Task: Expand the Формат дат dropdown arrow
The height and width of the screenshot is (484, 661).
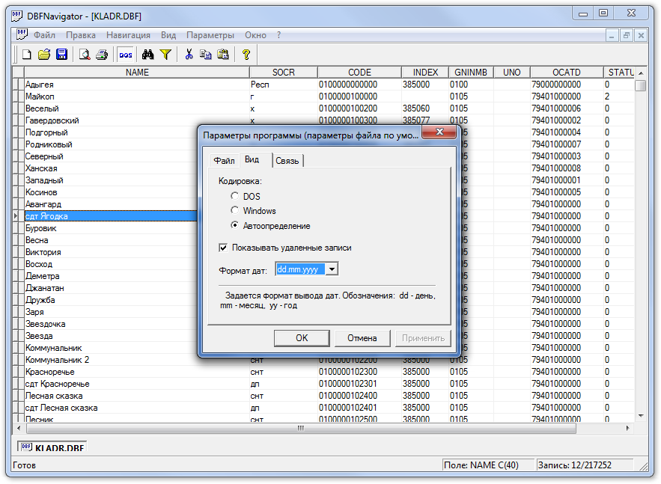Action: coord(332,269)
